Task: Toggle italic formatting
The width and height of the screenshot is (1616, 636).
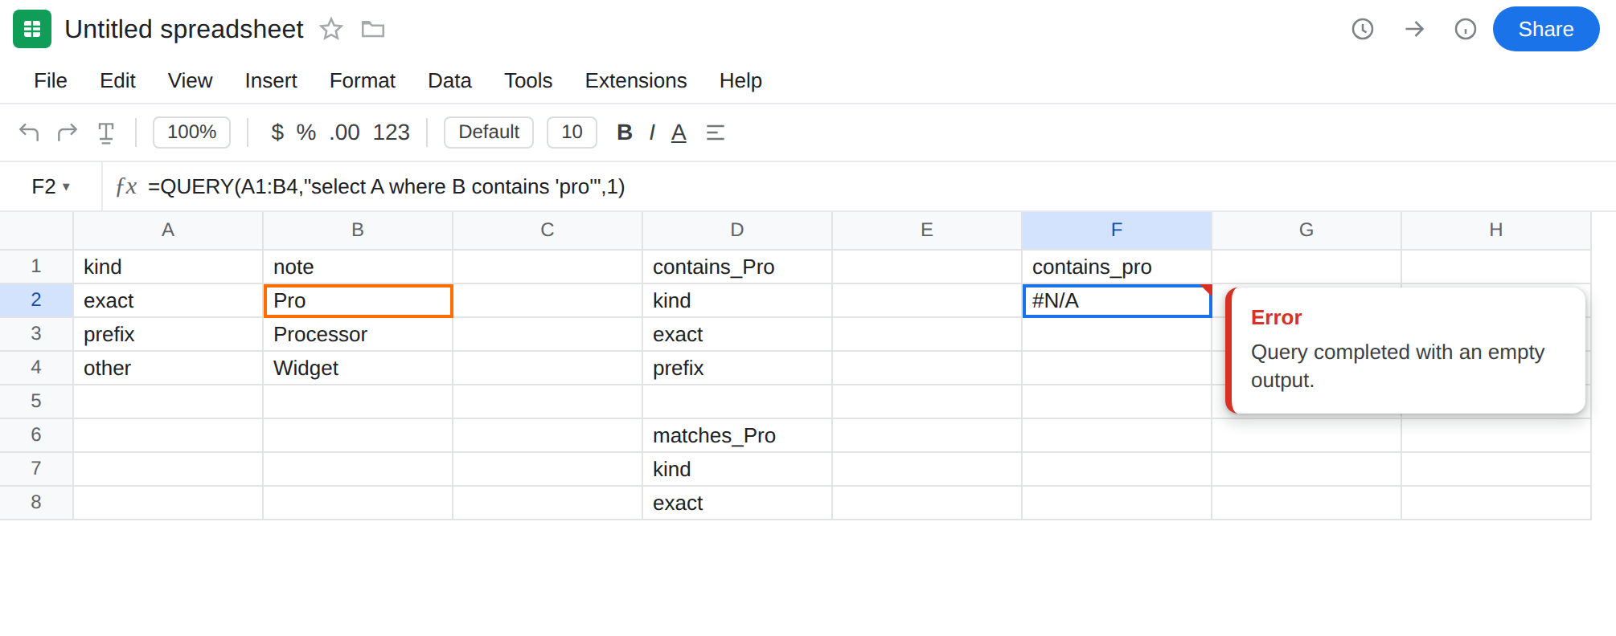Action: point(652,132)
